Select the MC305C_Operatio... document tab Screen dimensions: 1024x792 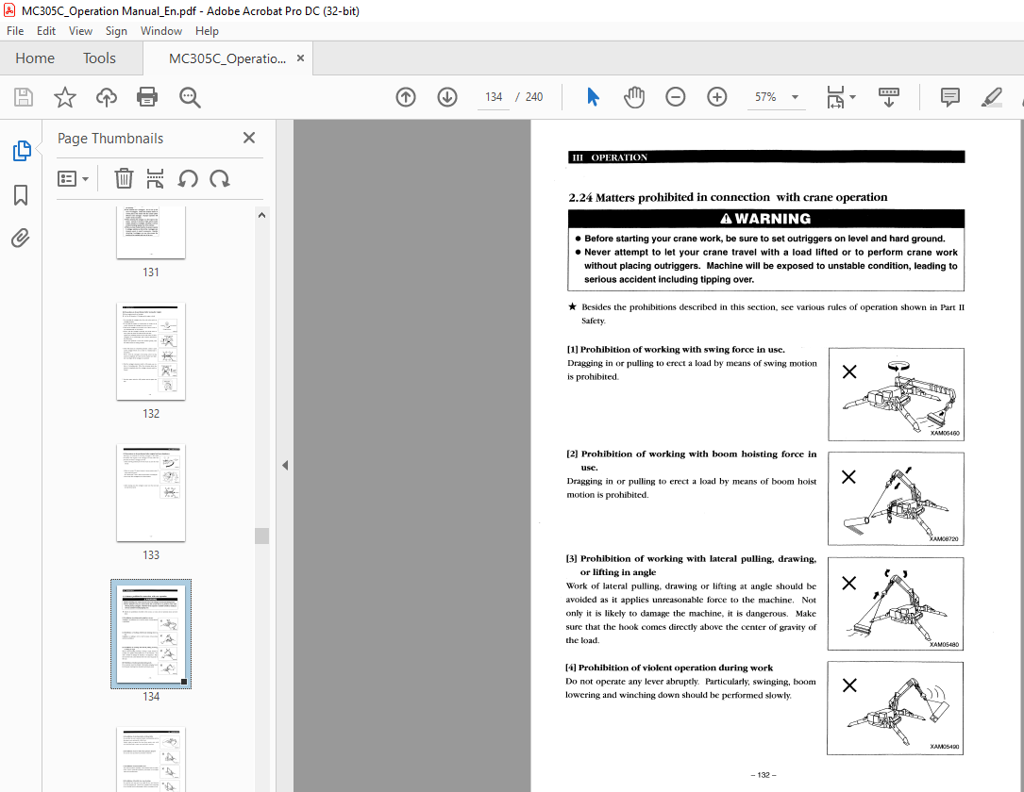(227, 58)
